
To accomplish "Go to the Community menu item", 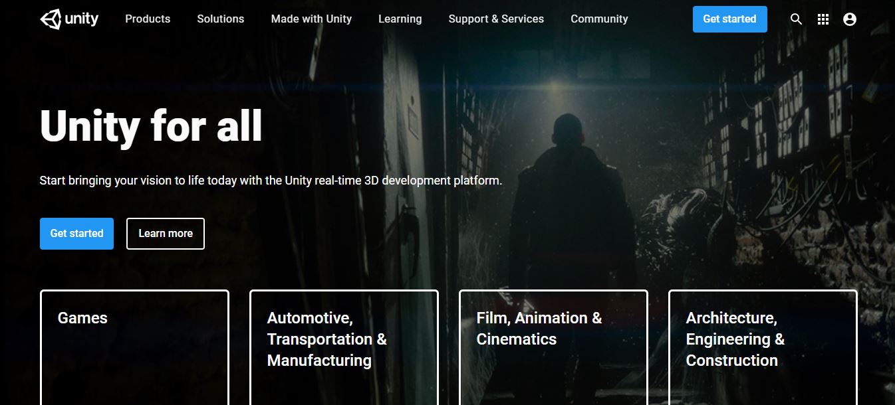I will (599, 19).
